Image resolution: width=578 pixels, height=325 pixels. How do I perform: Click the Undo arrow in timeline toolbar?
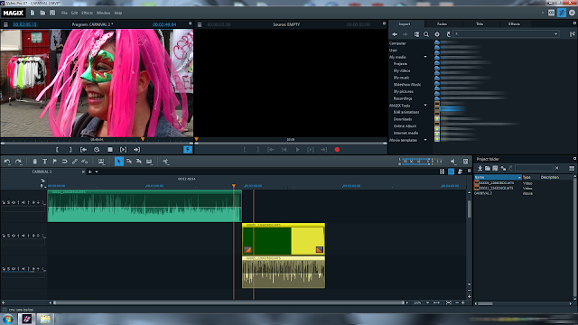tap(7, 162)
